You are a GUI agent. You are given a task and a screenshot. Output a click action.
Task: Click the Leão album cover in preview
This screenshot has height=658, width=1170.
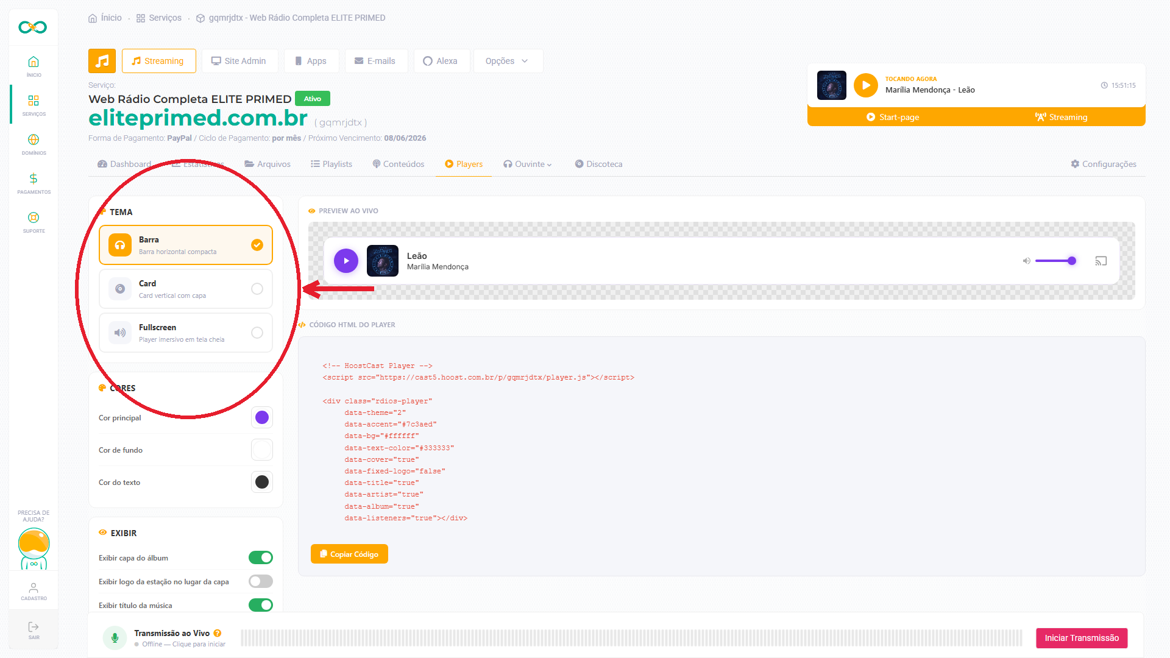pos(383,261)
